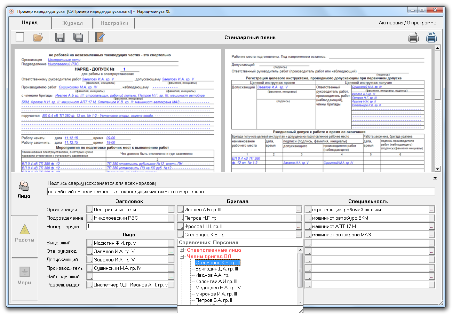The height and width of the screenshot is (315, 452).
Task: Open browse button for машинист автобура БКМ
Action: 432,218
